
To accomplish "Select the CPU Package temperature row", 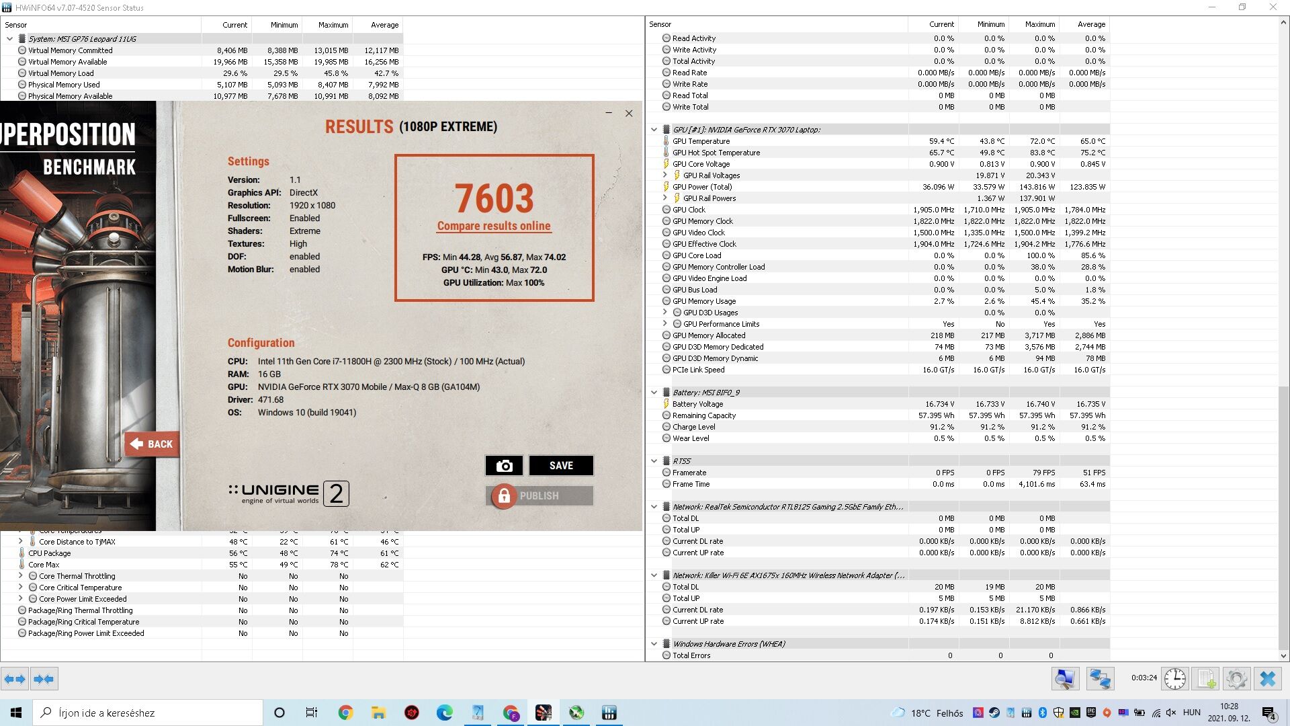I will (202, 553).
